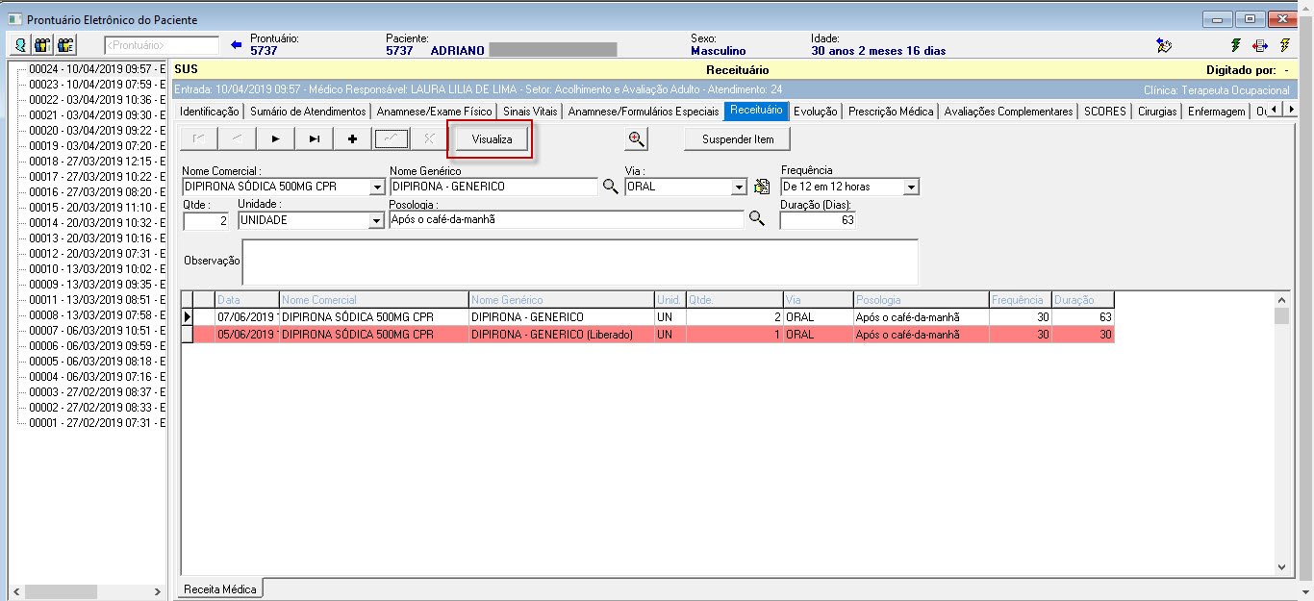
Task: Select visit 00015 - 20/03/2019 11:10 in tree
Action: pyautogui.click(x=96, y=208)
